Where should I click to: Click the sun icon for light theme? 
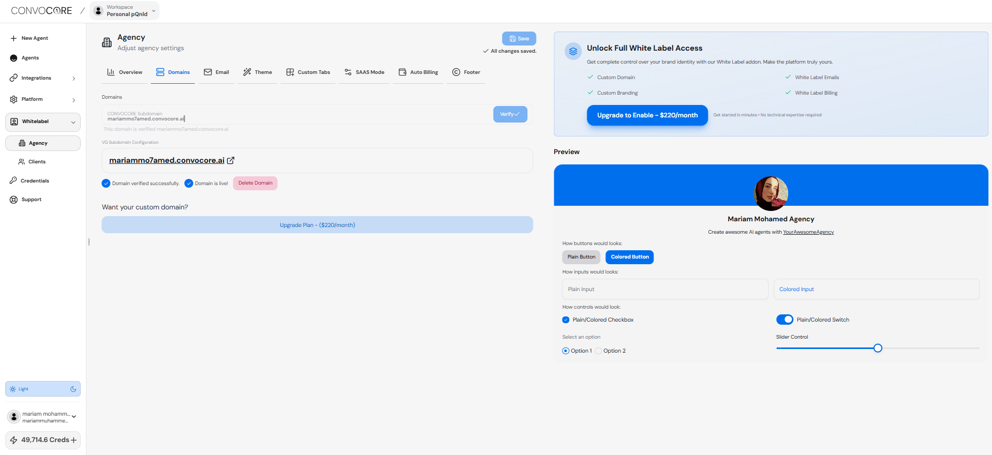point(13,389)
